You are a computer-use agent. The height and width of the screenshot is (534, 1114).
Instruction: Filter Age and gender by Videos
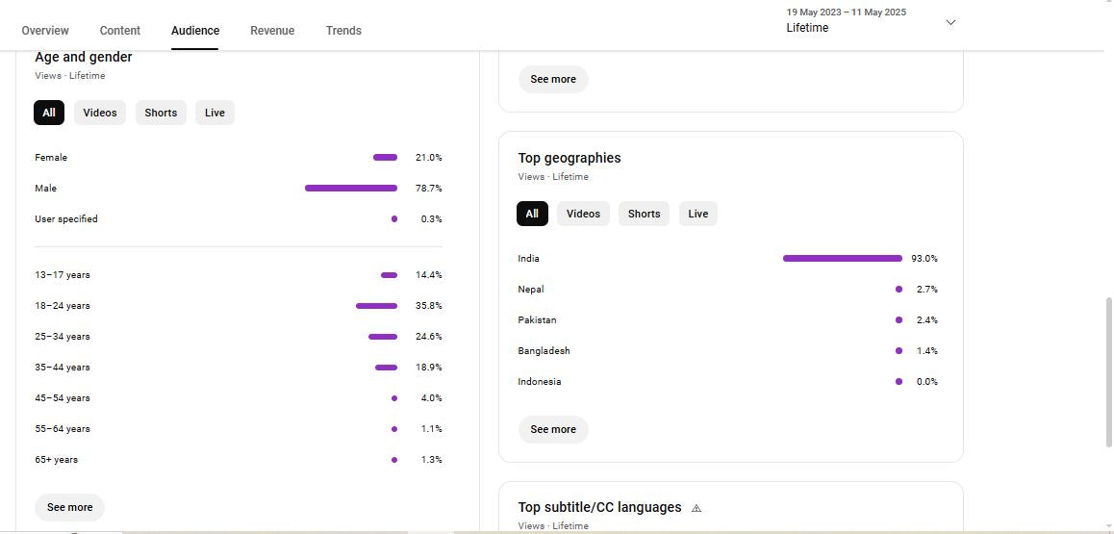(100, 113)
